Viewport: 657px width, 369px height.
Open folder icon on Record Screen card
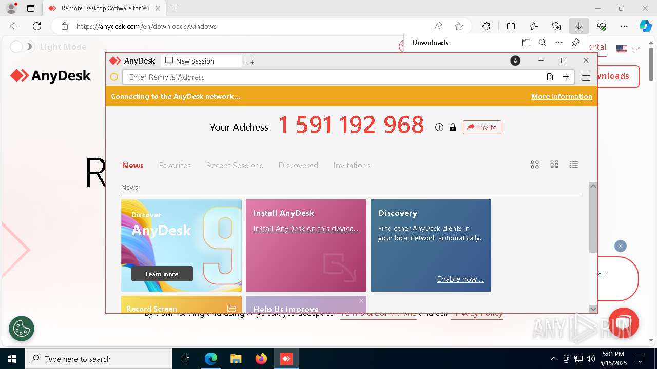[231, 309]
